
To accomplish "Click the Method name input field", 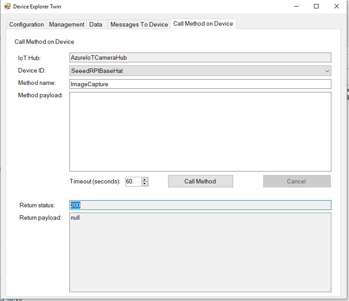I will [200, 84].
